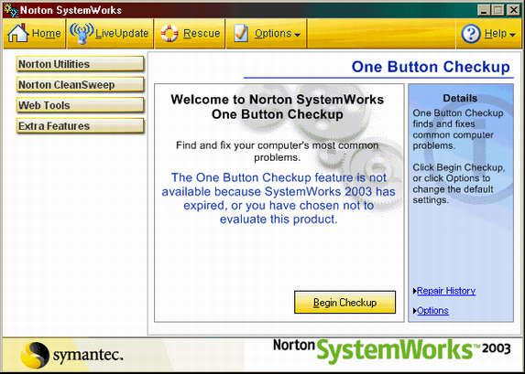Viewport: 525px width, 374px height.
Task: Open the Extra Features section
Action: (x=81, y=126)
